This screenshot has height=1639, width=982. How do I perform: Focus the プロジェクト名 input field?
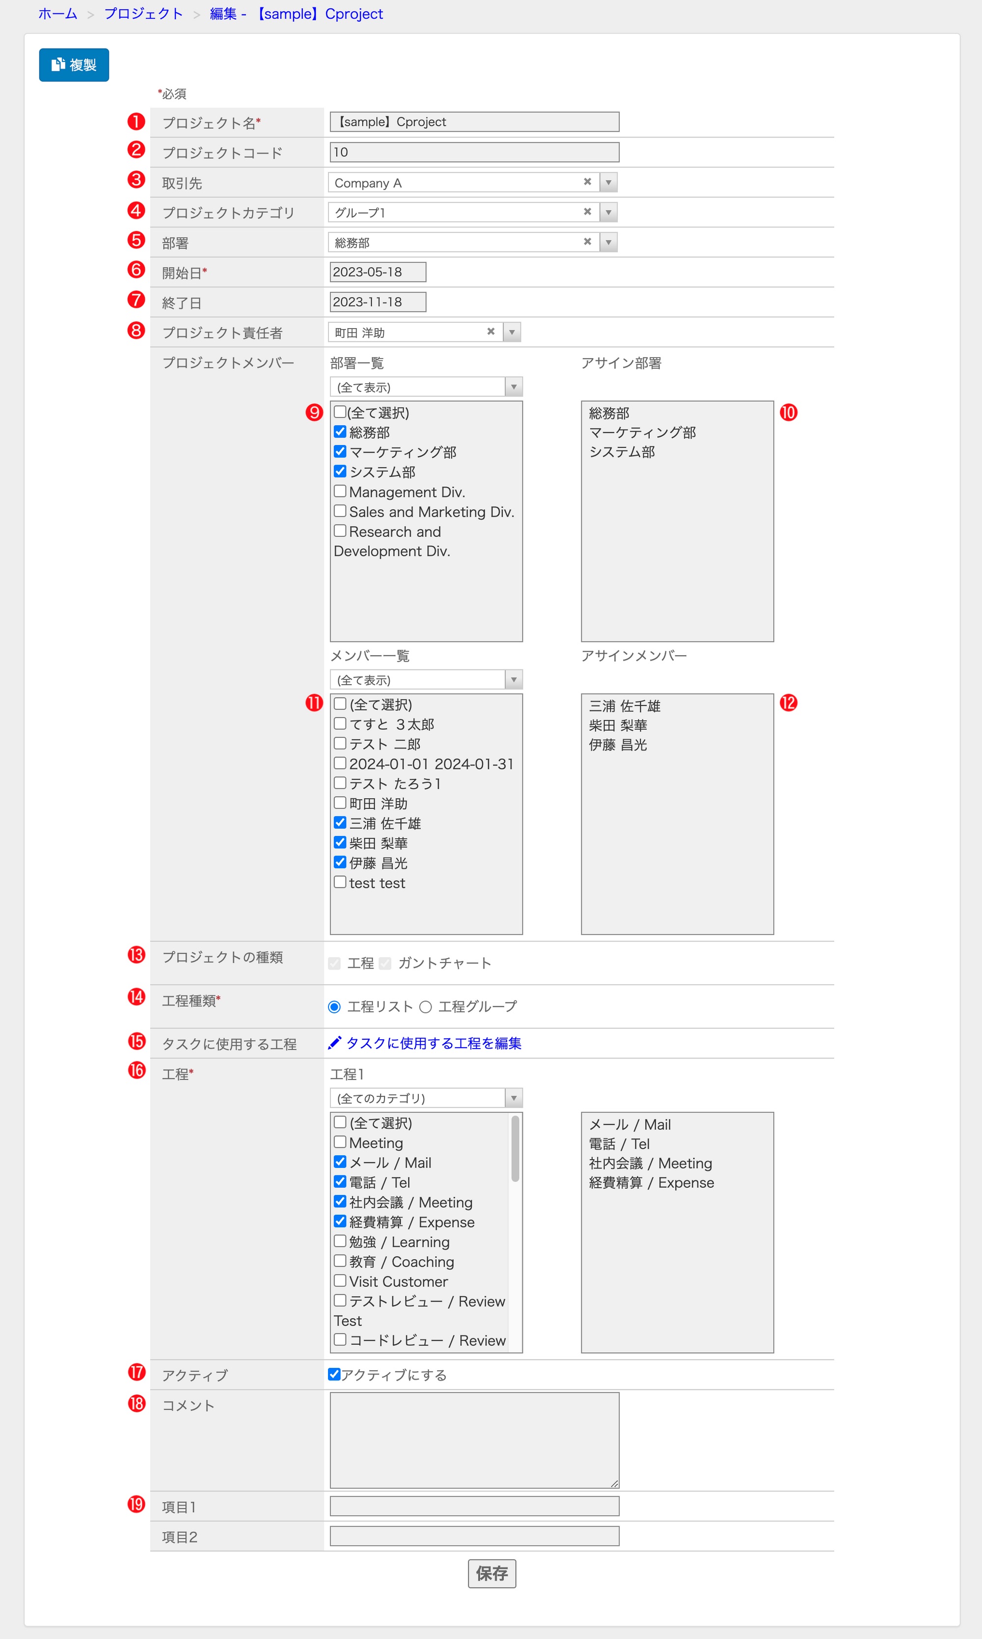474,122
